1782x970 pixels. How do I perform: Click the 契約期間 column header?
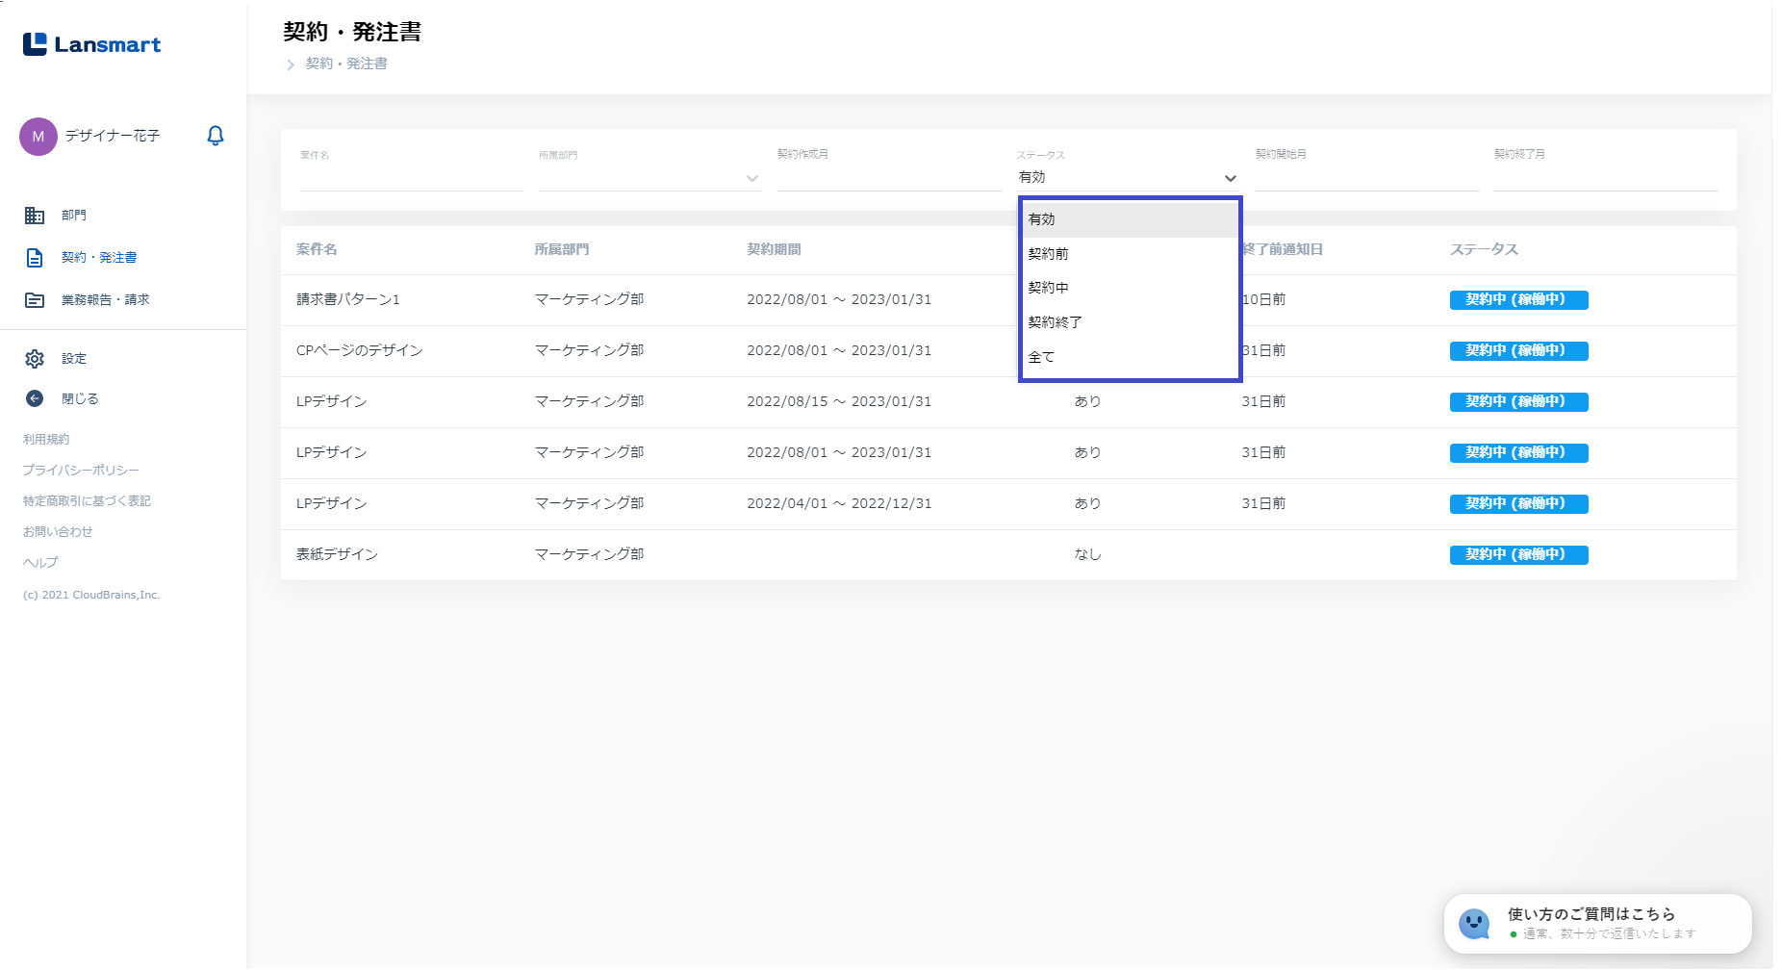pos(774,249)
